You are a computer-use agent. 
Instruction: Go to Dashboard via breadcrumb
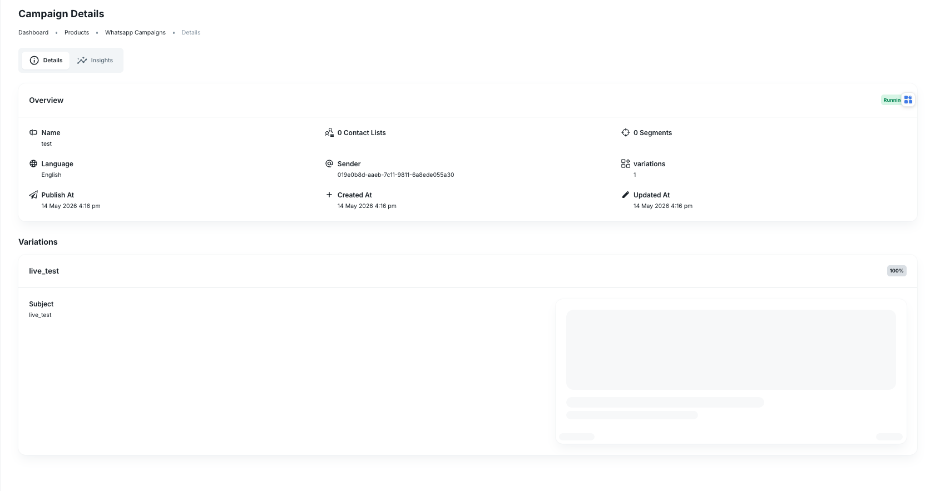33,32
